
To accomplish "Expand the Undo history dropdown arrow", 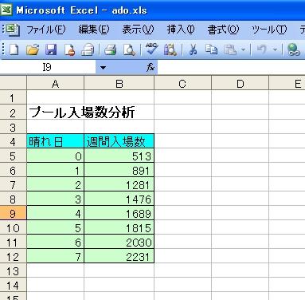I will click(276, 49).
